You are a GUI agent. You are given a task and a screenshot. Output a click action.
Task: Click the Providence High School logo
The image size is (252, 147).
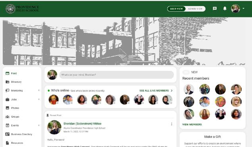22,9
